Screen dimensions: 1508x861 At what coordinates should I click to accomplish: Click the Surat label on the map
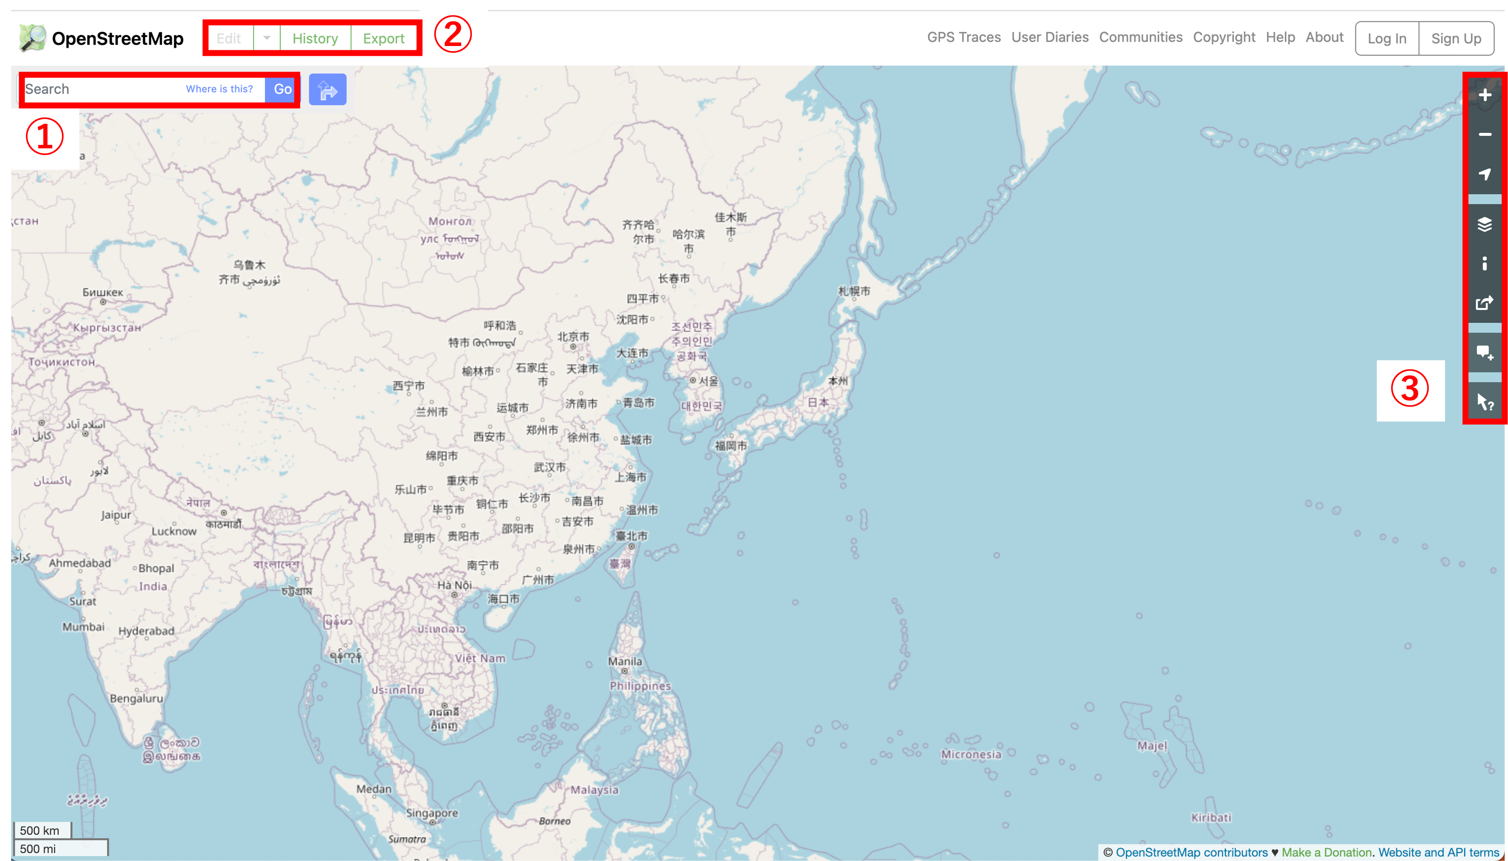coord(82,602)
